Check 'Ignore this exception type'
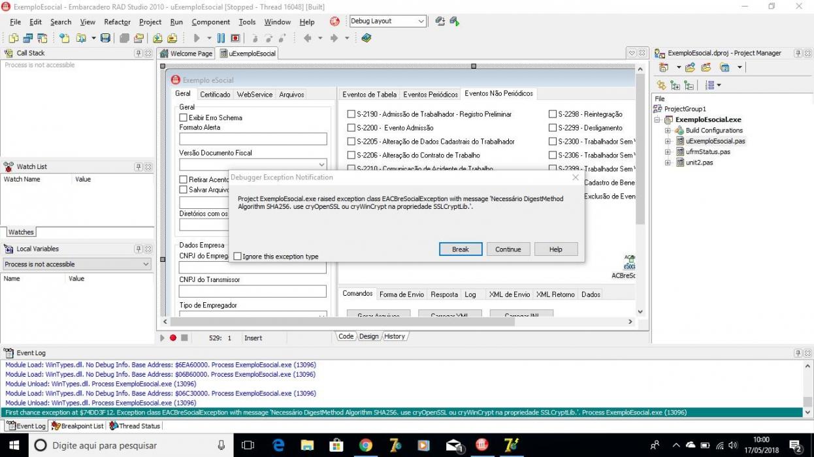The height and width of the screenshot is (457, 814). coord(237,257)
